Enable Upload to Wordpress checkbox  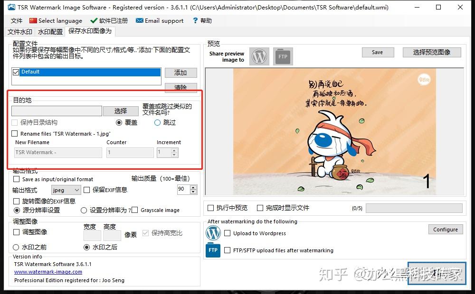pyautogui.click(x=227, y=233)
